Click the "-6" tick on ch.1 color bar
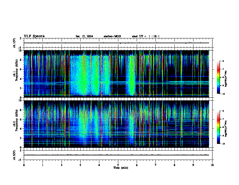The image size is (239, 185). (x=223, y=61)
